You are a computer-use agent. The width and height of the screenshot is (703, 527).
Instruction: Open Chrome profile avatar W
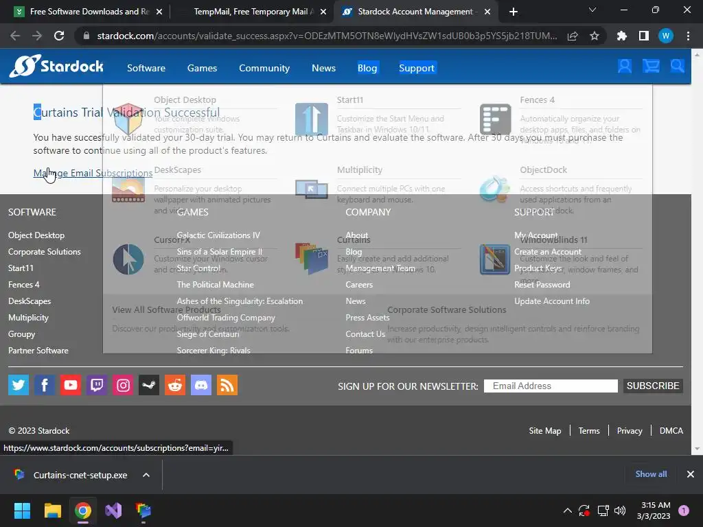click(666, 36)
